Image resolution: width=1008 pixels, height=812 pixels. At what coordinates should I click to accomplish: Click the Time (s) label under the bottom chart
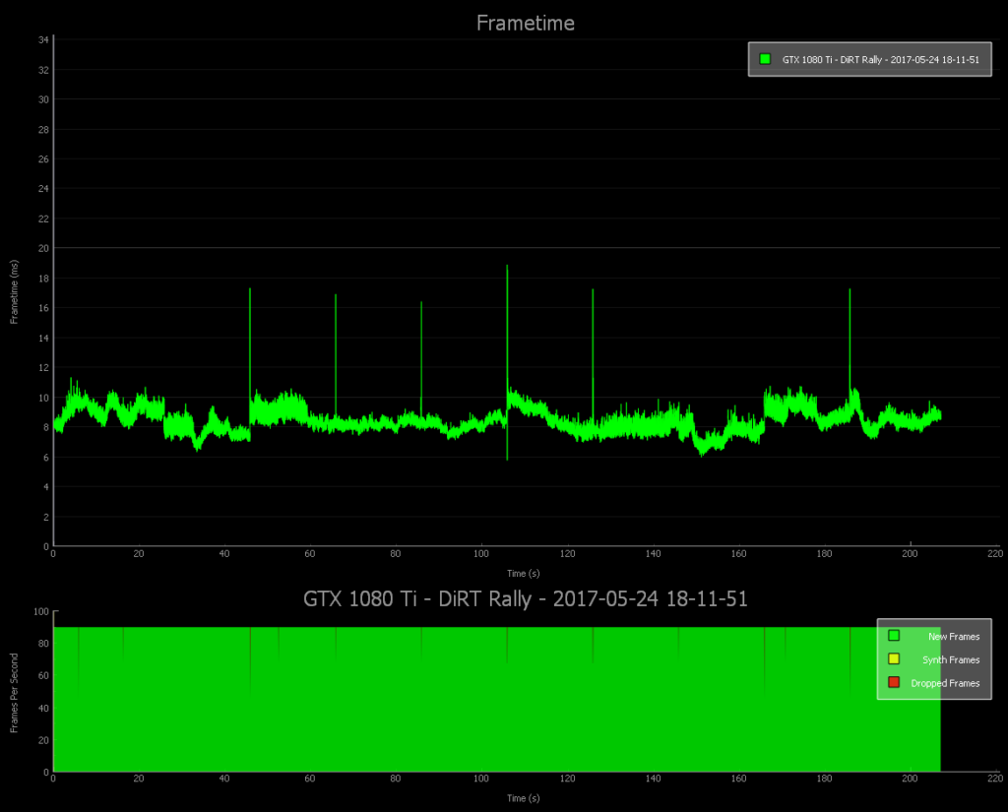(x=523, y=798)
